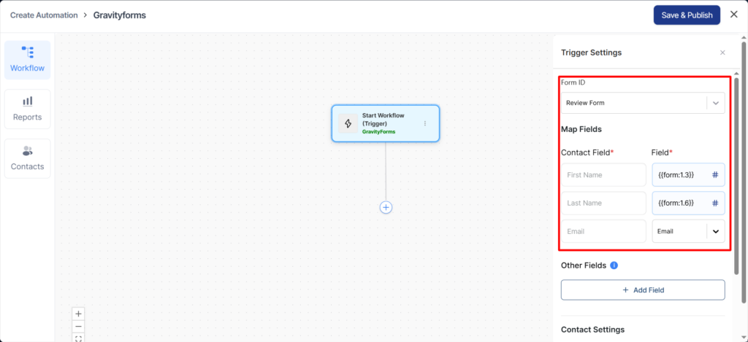Image resolution: width=748 pixels, height=342 pixels.
Task: Show info tooltip for Other Fields
Action: [x=614, y=265]
